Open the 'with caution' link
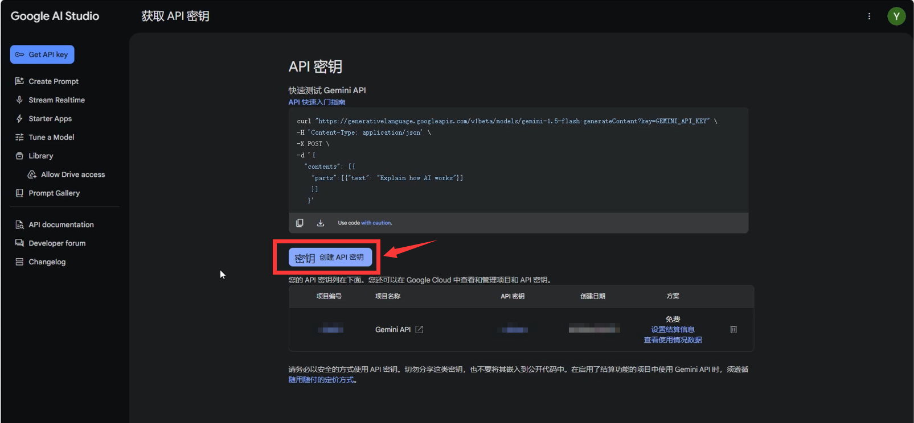Viewport: 914px width, 423px height. pyautogui.click(x=376, y=223)
